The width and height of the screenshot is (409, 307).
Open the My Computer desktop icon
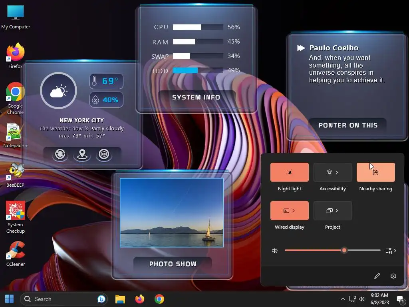pyautogui.click(x=16, y=16)
